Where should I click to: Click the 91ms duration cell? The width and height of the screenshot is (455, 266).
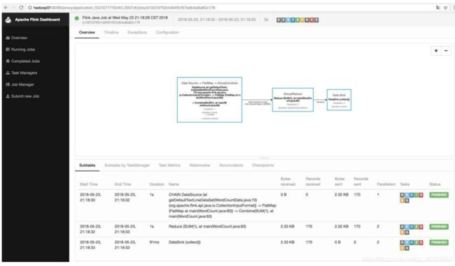(155, 242)
